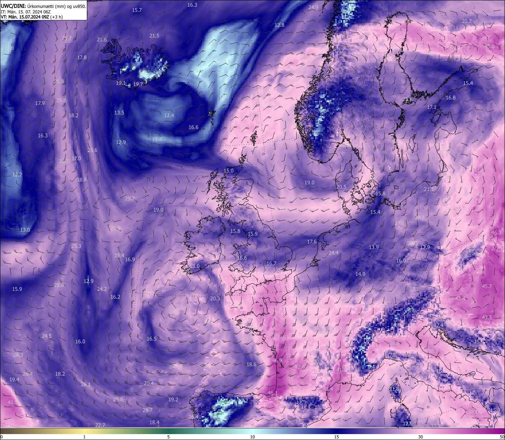Click the map value 24.5

point(47,336)
